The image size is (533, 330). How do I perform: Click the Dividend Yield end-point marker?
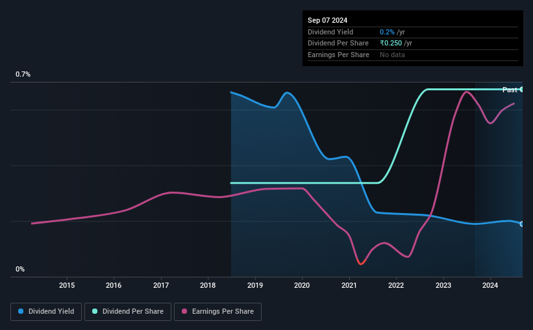pyautogui.click(x=521, y=224)
